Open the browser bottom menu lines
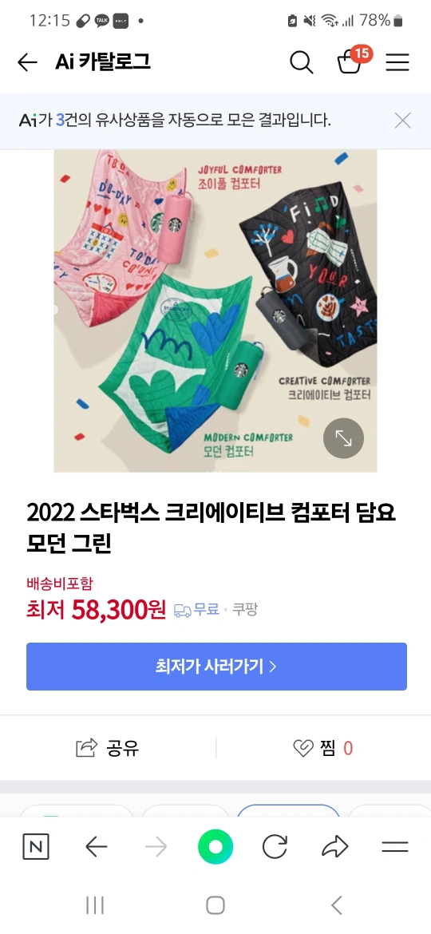The image size is (431, 934). (395, 846)
